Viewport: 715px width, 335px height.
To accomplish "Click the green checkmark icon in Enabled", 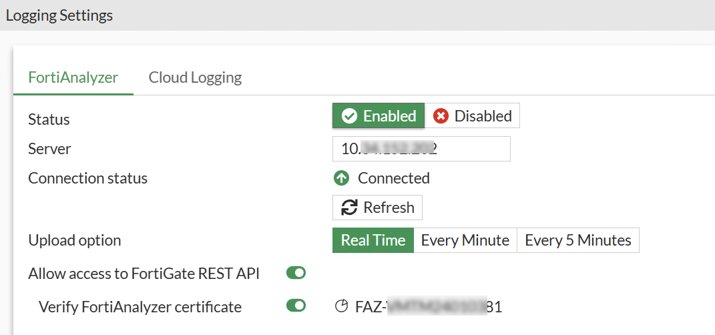I will 349,116.
